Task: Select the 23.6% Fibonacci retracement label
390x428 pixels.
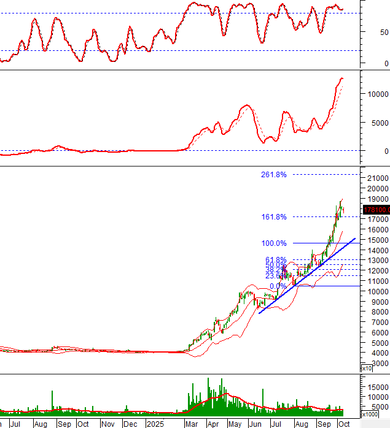Action: coord(274,277)
